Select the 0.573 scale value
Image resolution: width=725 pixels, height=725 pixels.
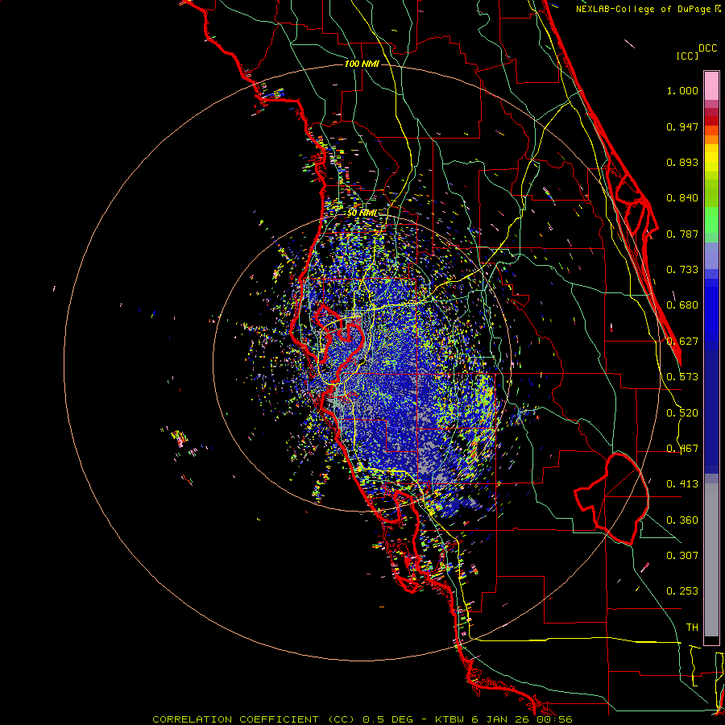point(682,377)
